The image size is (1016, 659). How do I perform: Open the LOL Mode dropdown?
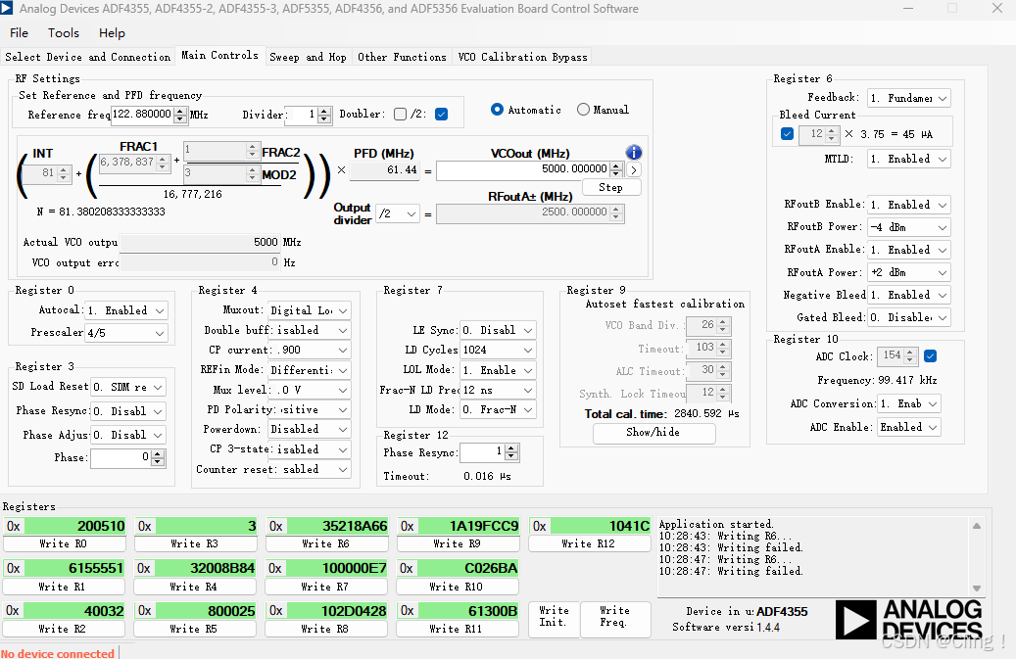pyautogui.click(x=498, y=370)
